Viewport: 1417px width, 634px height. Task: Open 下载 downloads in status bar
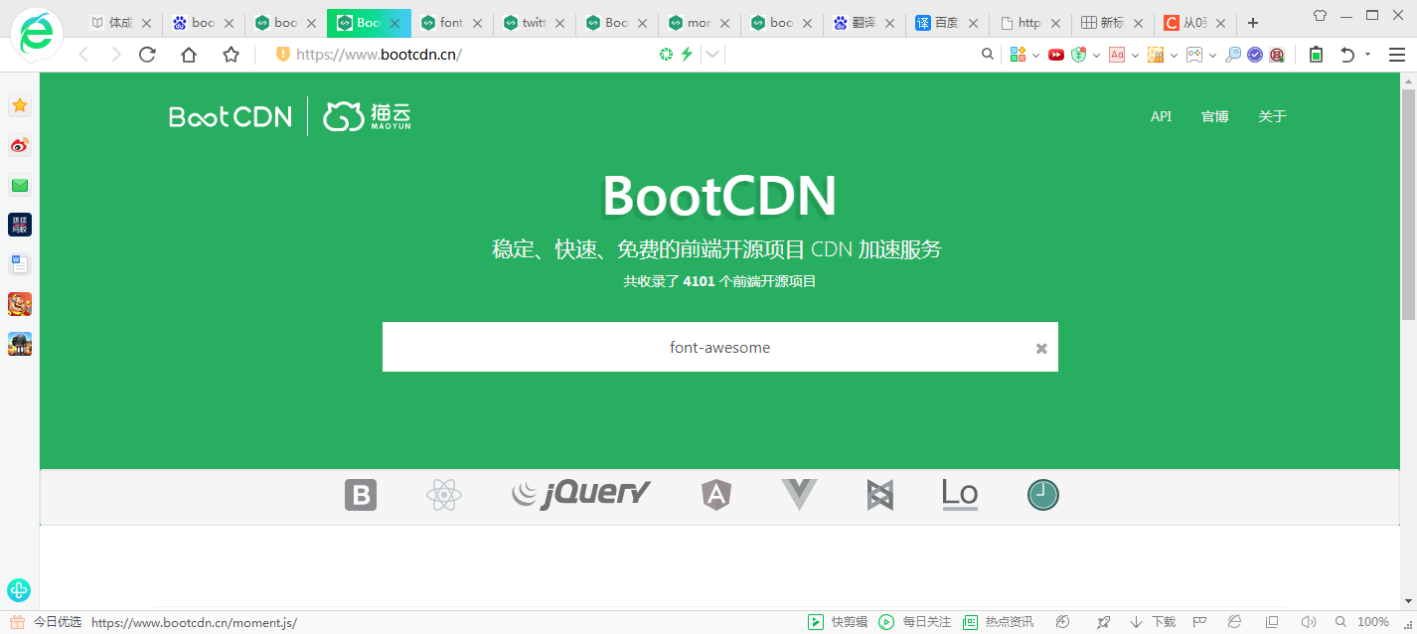tap(1153, 622)
